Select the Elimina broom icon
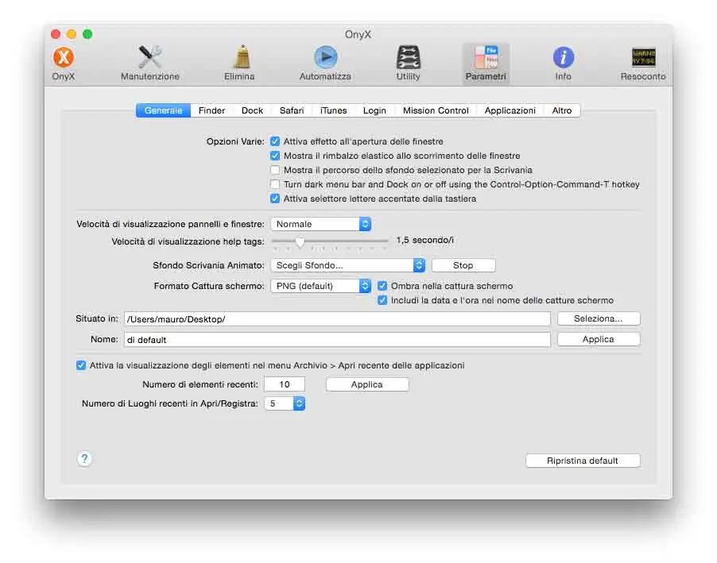 pyautogui.click(x=239, y=63)
